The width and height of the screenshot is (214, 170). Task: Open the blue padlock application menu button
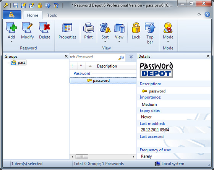click(x=12, y=15)
